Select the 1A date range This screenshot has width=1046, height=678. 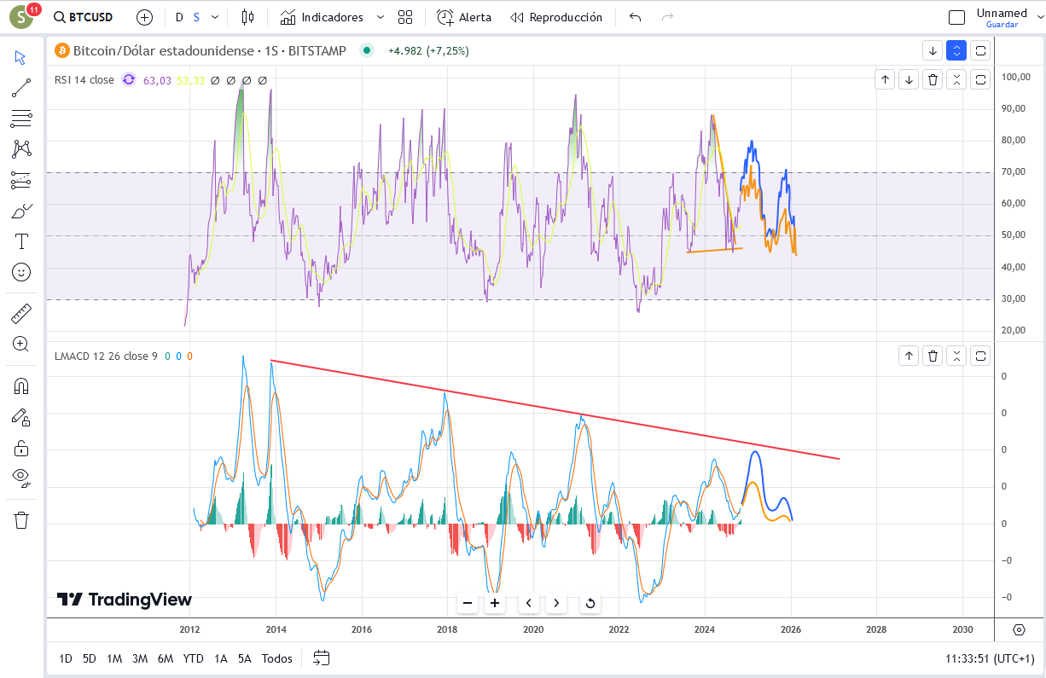point(221,658)
